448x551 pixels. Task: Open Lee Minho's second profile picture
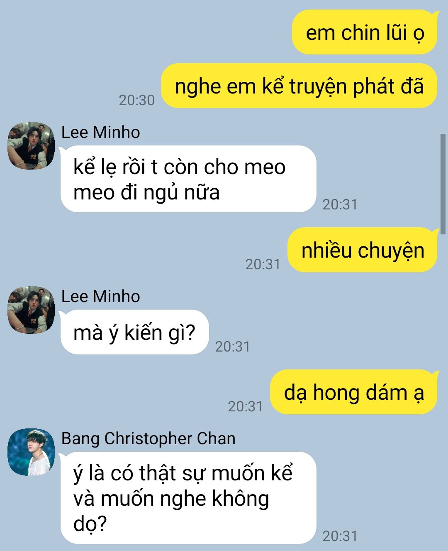click(31, 310)
